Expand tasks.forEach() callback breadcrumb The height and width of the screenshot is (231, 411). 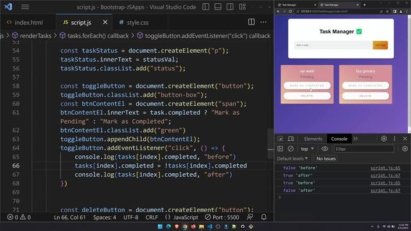(x=94, y=36)
